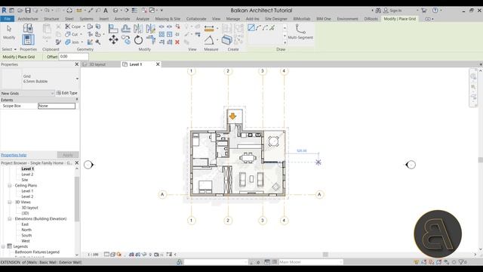Screen dimensions: 483x272
Task: Click the Trim/Extend to Corner icon
Action: (151, 40)
